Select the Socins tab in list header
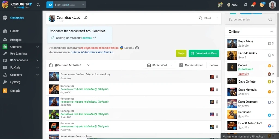The height and width of the screenshot is (139, 279). [x=214, y=65]
